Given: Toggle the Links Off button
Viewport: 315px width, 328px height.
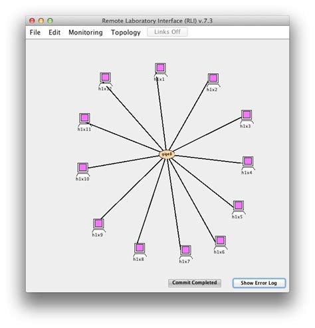Looking at the screenshot, I should click(x=167, y=32).
